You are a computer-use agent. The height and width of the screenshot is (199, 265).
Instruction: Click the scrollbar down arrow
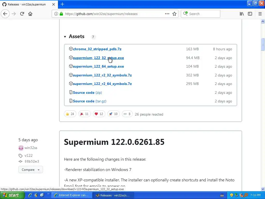pyautogui.click(x=263, y=189)
